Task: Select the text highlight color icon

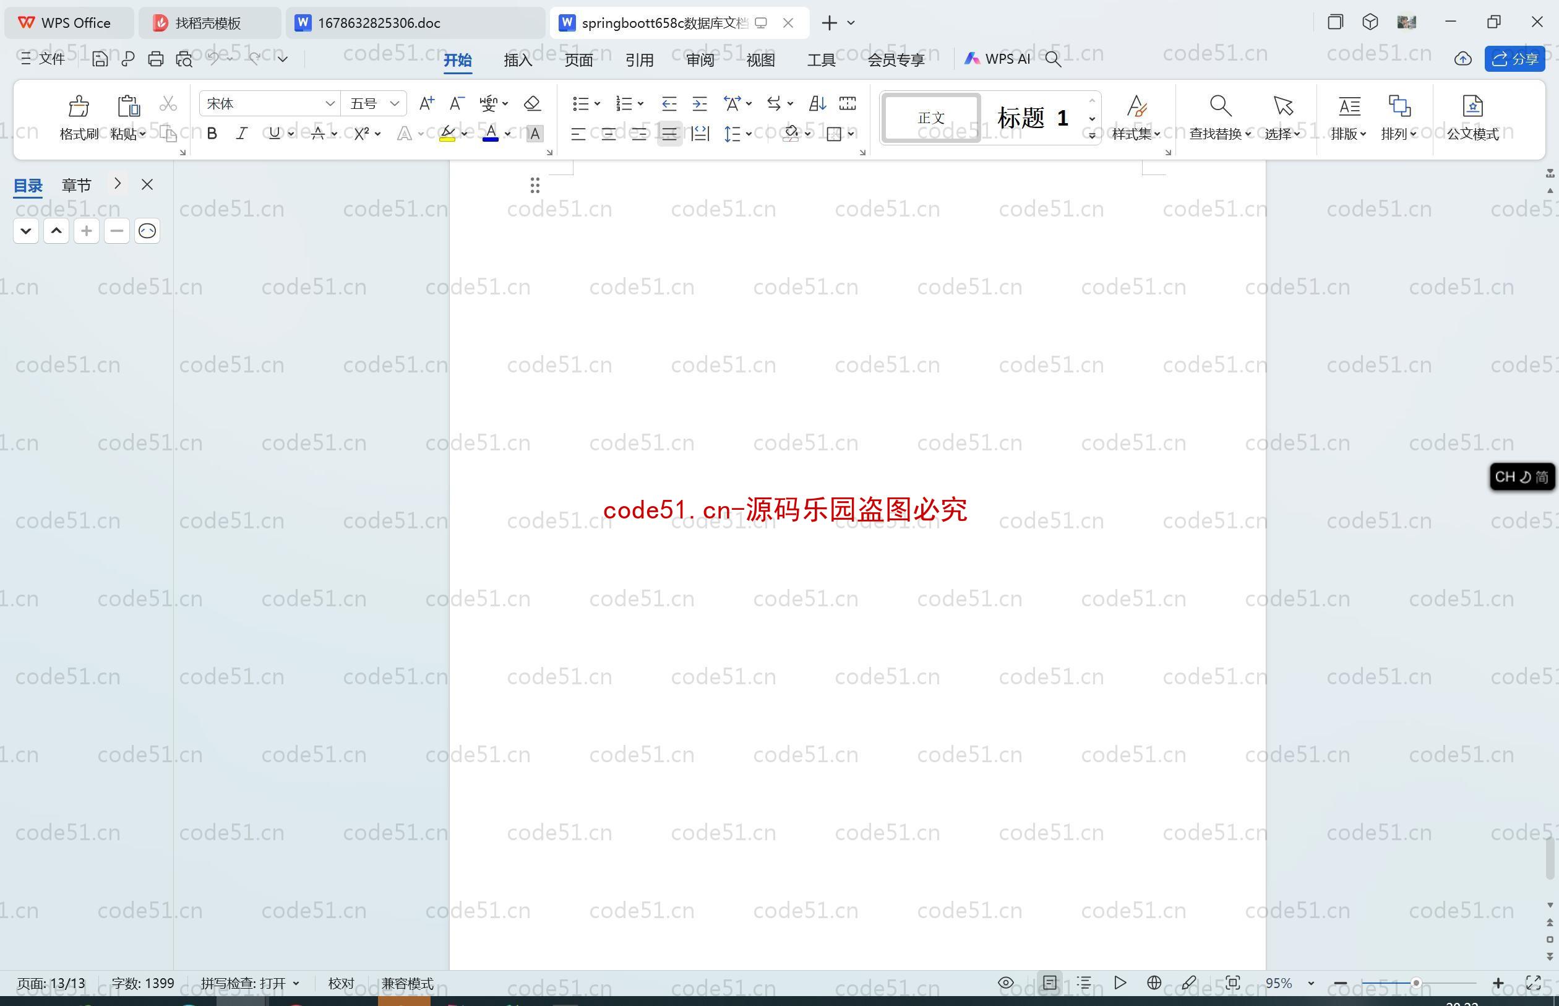Action: pyautogui.click(x=449, y=133)
